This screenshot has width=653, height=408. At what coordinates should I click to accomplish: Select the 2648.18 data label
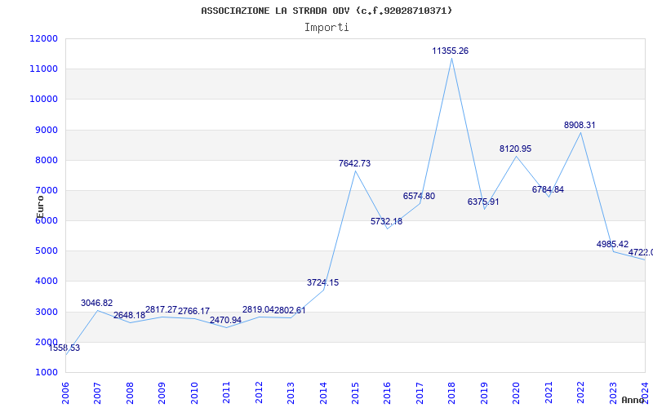tap(129, 315)
